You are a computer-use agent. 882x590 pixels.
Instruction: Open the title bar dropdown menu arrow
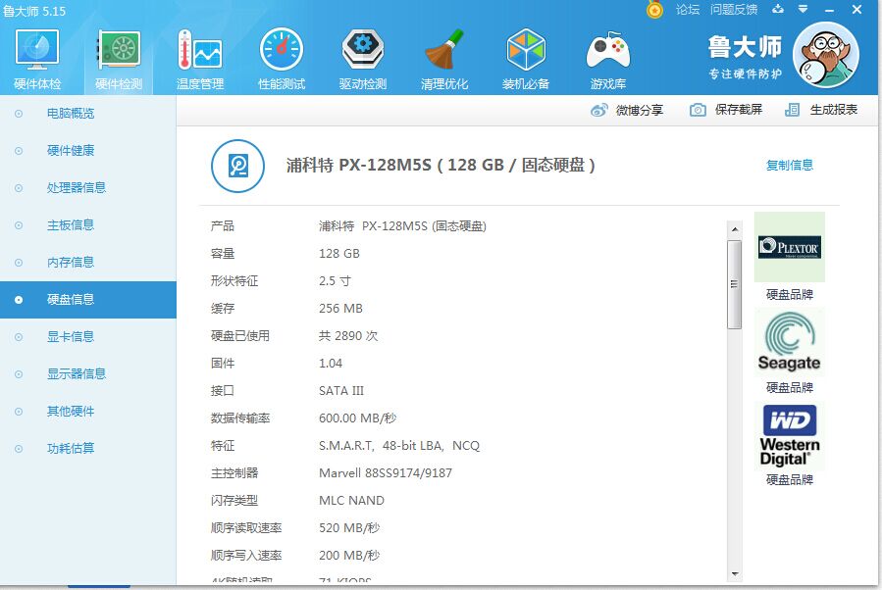pos(804,9)
